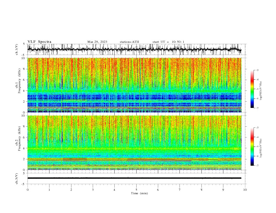Click the "-7" tick on the upper colorbar
Screen dimensions: 276x213
click(x=257, y=108)
